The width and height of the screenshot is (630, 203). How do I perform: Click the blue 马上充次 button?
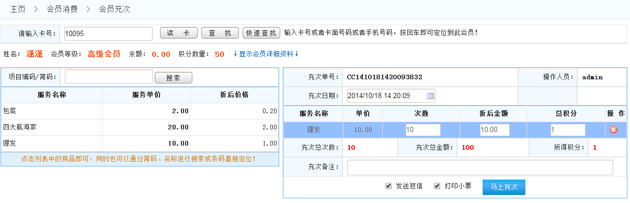[503, 187]
